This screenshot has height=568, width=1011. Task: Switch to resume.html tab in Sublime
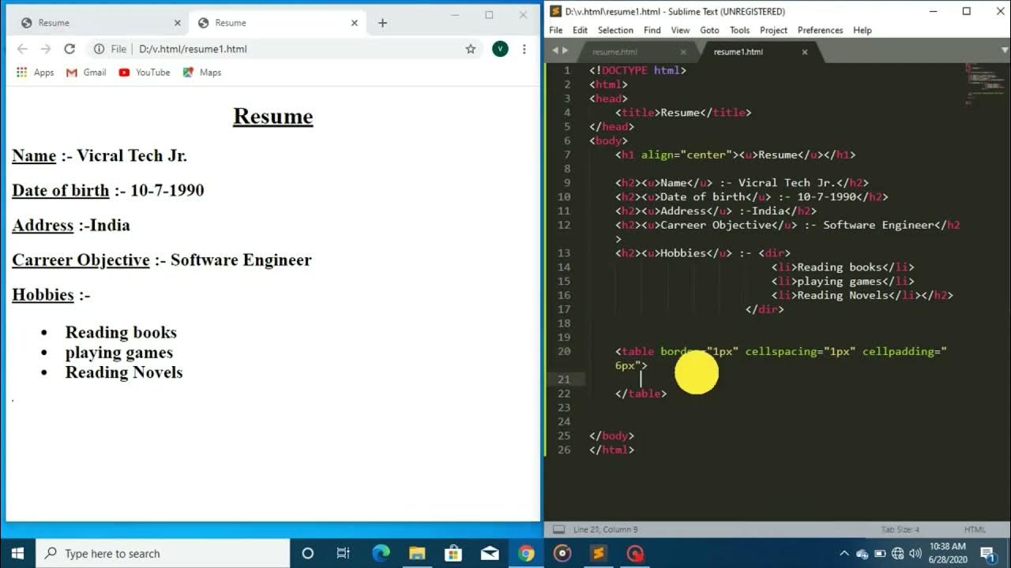[615, 52]
